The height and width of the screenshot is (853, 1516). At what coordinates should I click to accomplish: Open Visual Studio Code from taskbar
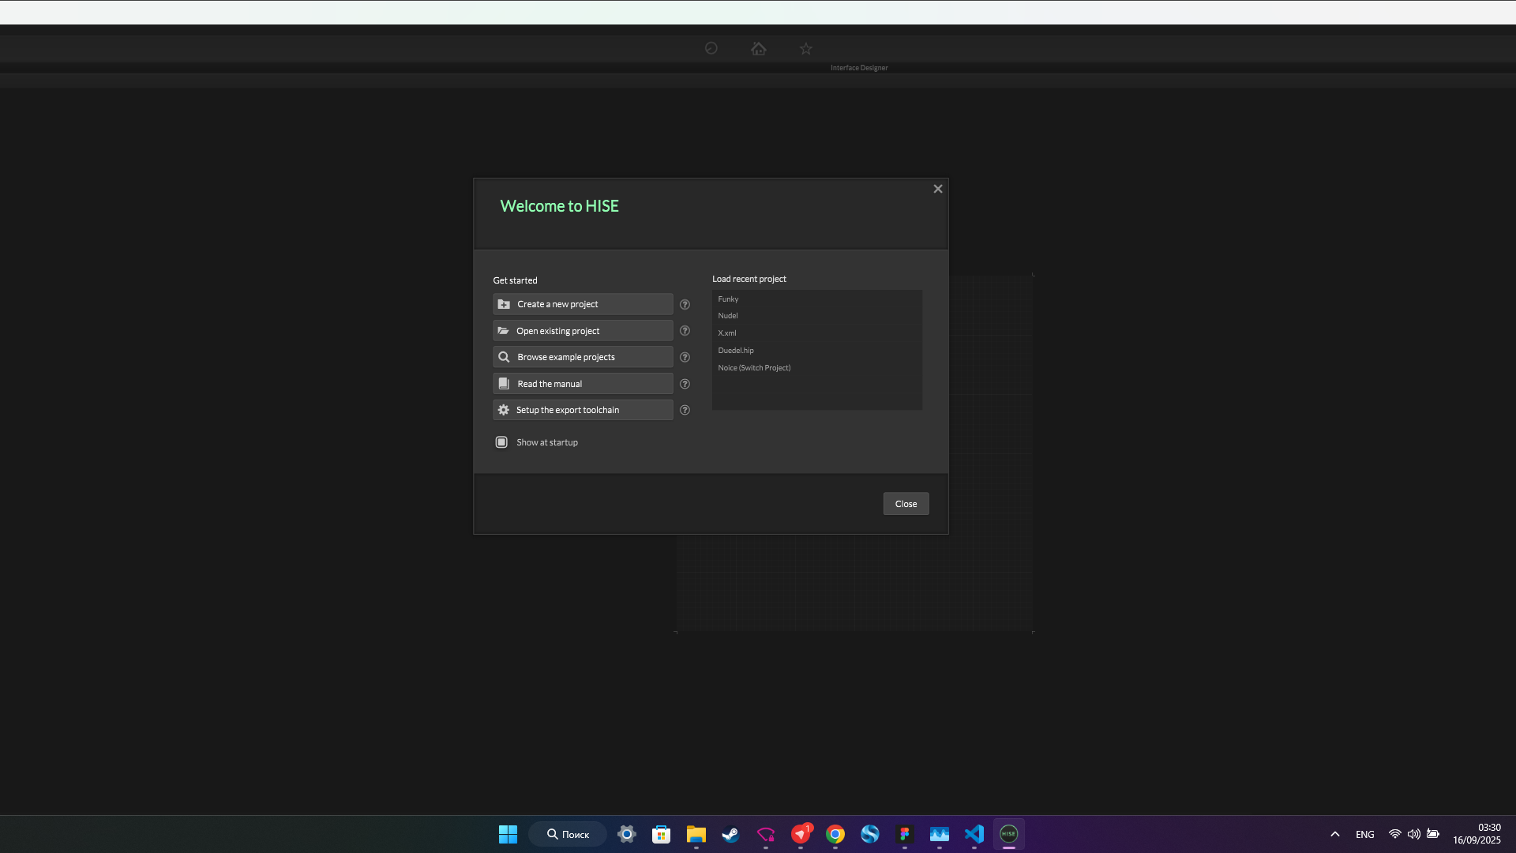974,834
